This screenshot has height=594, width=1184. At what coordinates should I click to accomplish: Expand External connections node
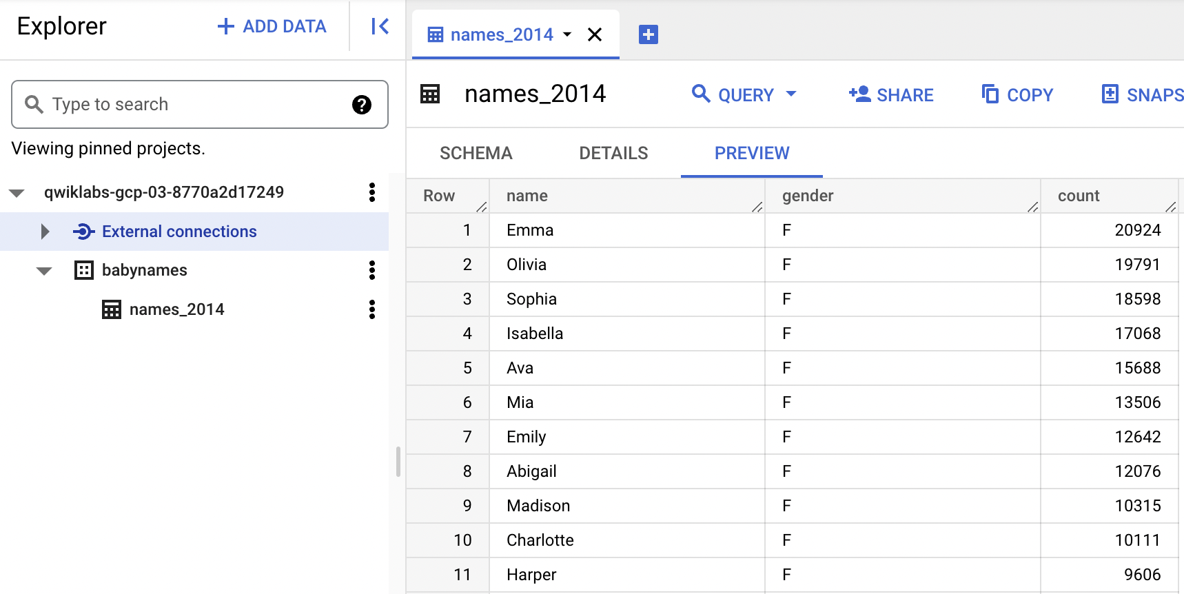click(45, 232)
